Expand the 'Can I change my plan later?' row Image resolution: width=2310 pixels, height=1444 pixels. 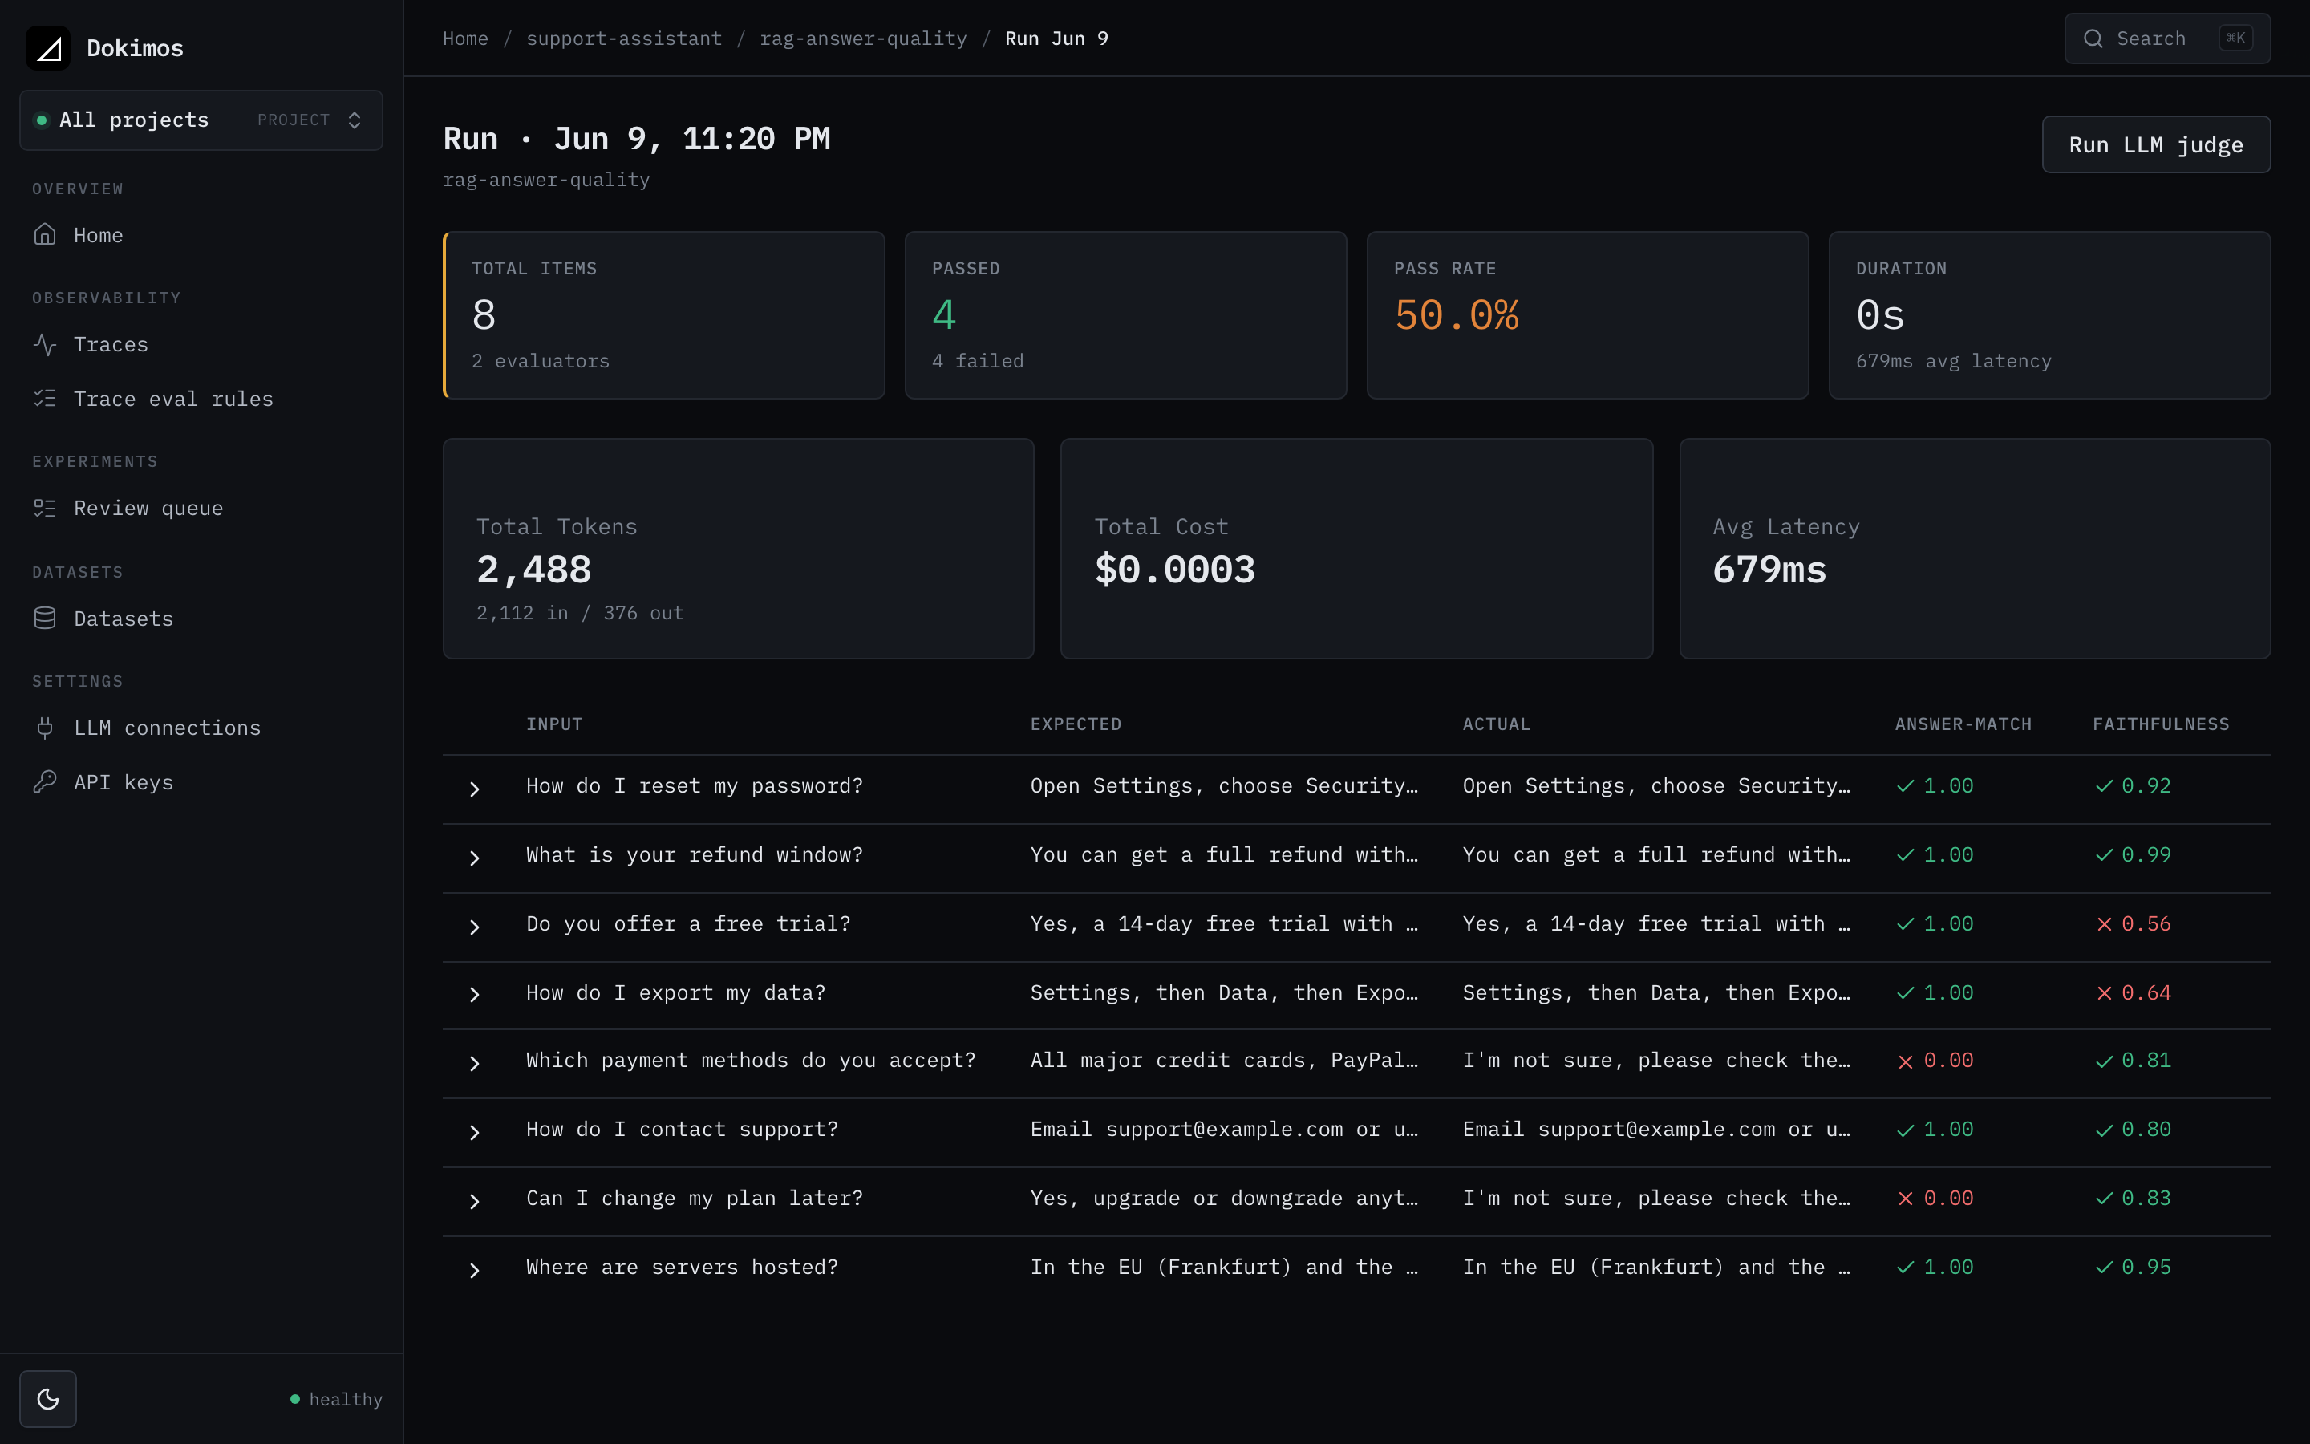click(x=474, y=1202)
